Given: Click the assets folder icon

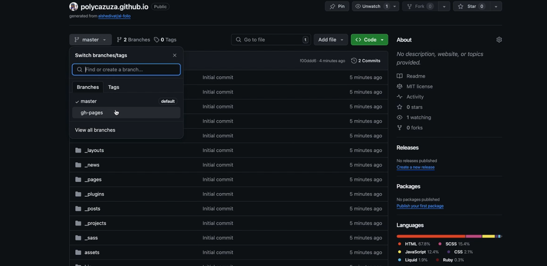Looking at the screenshot, I should click(x=78, y=252).
